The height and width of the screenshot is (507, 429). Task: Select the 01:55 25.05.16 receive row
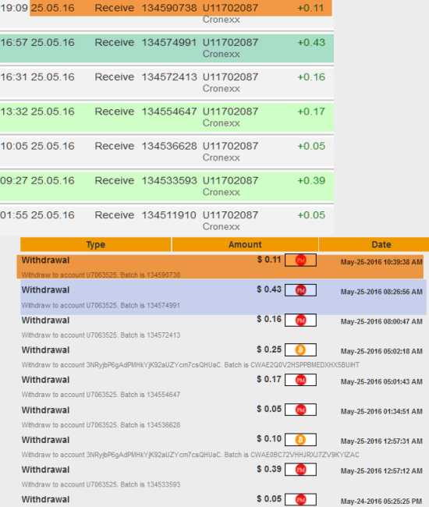coord(166,220)
